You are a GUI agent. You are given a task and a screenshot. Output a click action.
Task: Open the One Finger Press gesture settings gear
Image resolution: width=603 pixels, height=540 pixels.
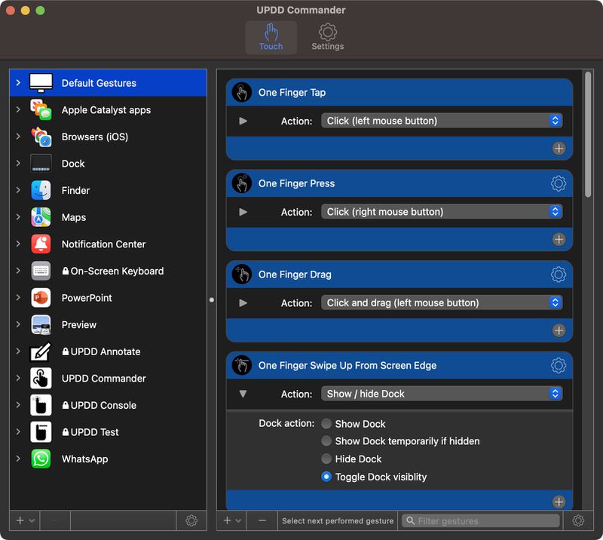[x=559, y=183]
